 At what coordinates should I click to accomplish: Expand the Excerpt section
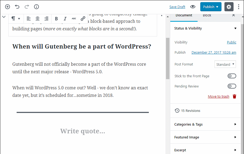click(x=205, y=150)
